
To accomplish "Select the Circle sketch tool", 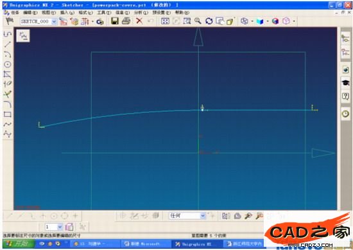I will [8, 64].
